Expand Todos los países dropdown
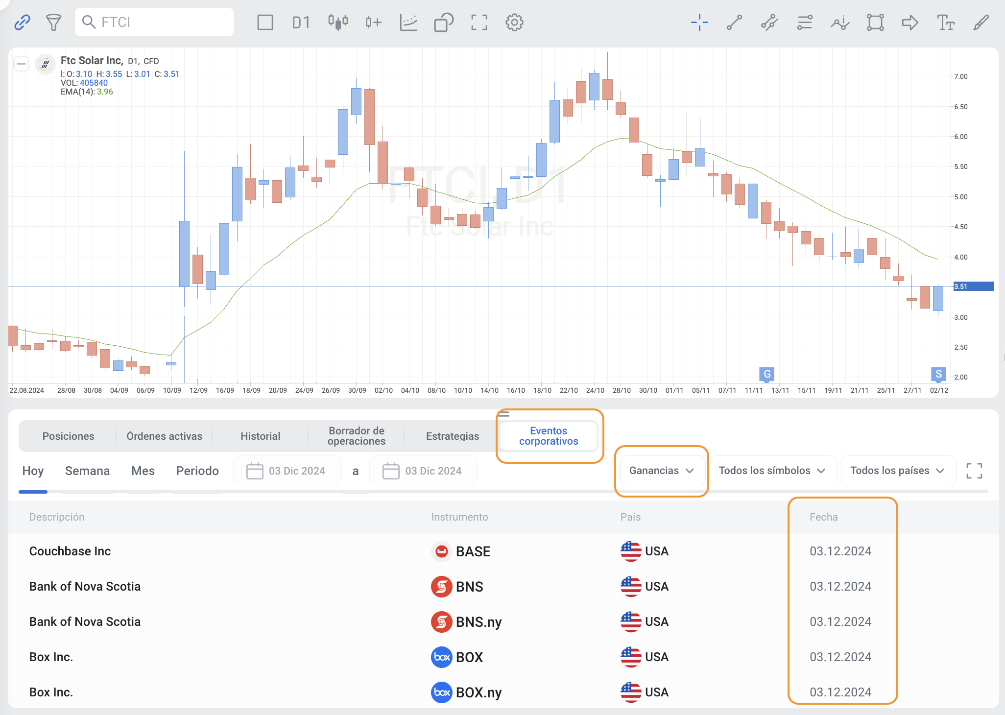 point(897,471)
